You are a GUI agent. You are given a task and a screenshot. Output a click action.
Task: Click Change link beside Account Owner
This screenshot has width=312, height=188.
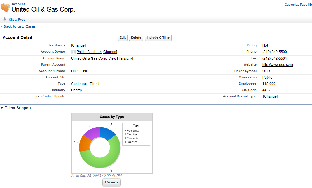110,52
